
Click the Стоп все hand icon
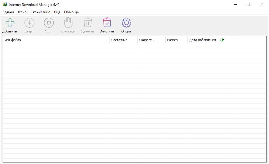coord(68,23)
